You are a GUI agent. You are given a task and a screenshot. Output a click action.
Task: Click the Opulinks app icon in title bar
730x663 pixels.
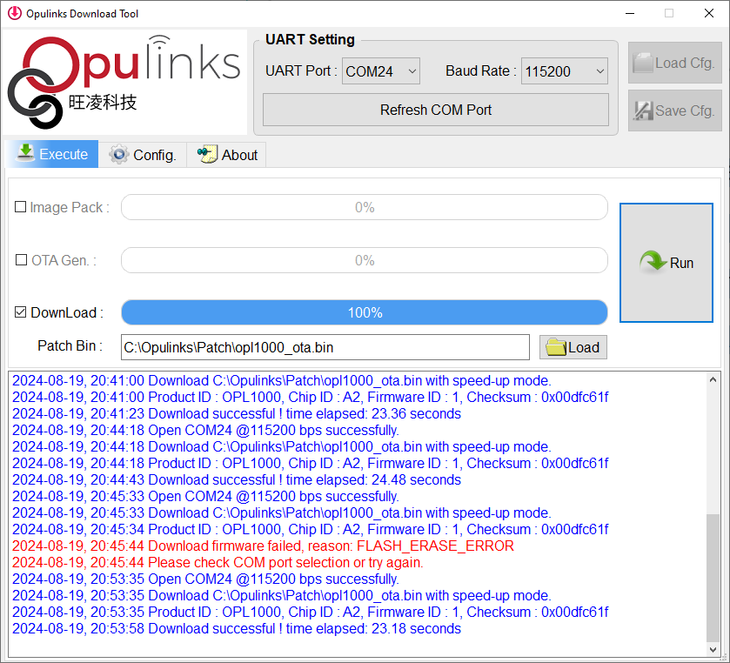[x=15, y=14]
